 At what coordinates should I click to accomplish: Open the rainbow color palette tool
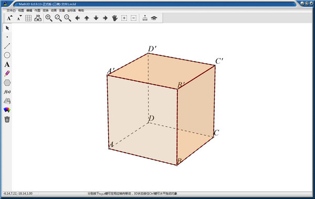(x=7, y=110)
